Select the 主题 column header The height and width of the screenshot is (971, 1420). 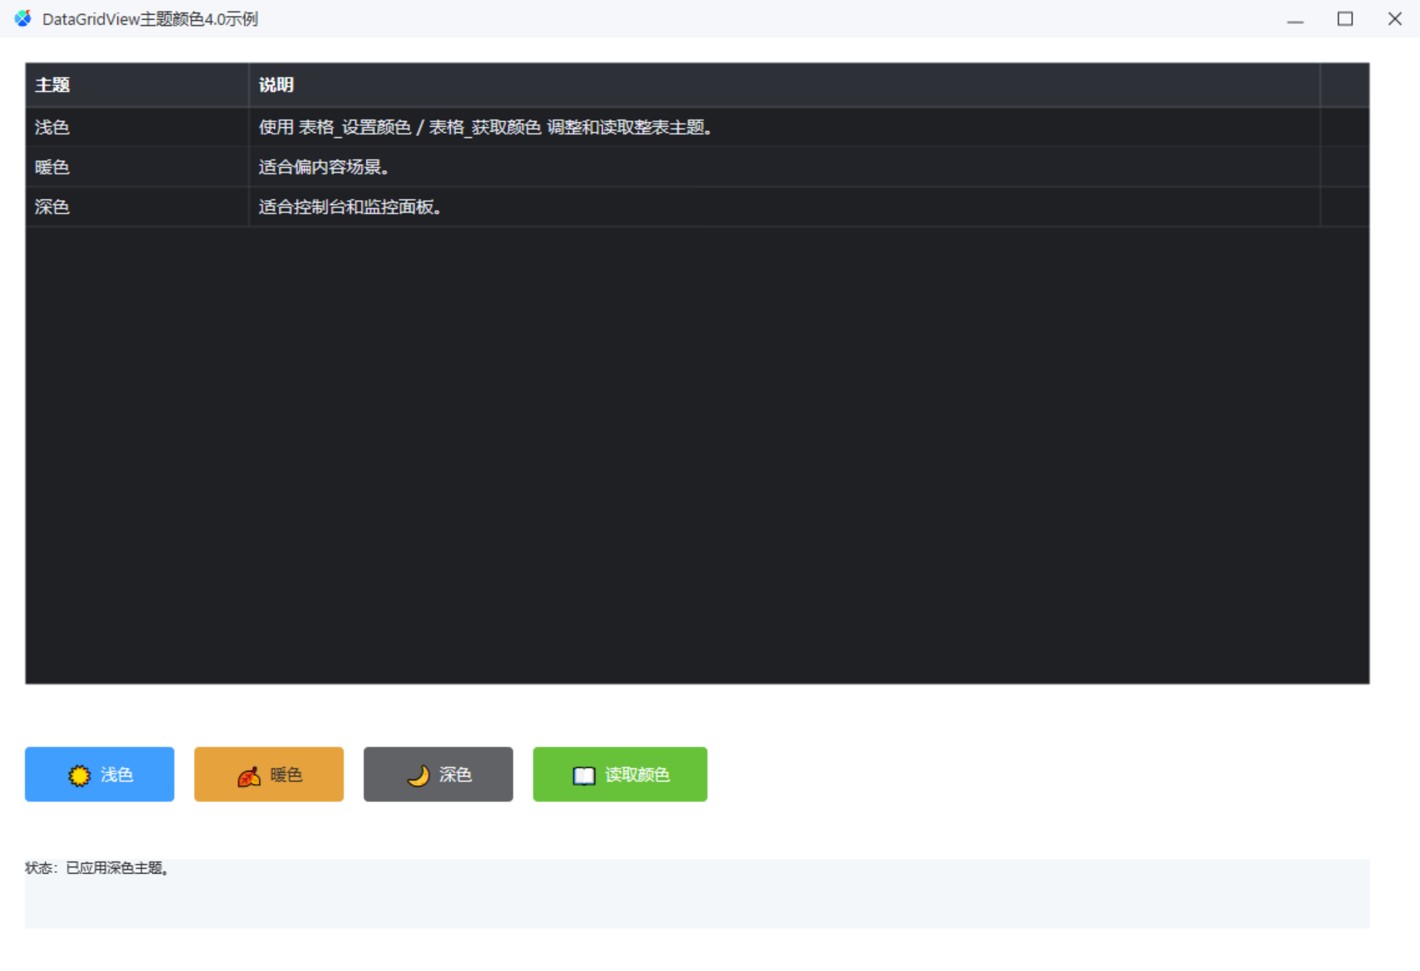[137, 85]
